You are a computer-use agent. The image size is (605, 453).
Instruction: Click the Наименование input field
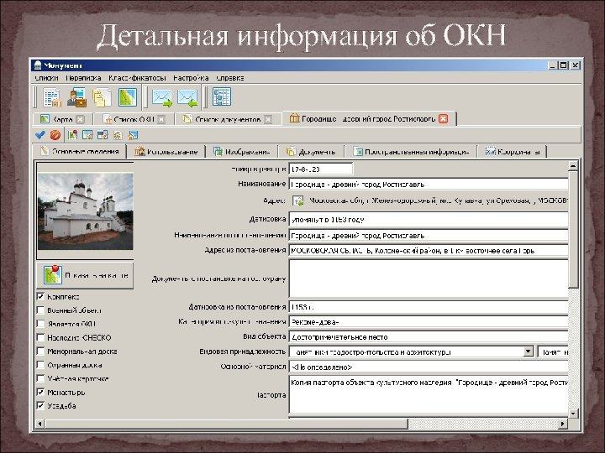click(429, 184)
